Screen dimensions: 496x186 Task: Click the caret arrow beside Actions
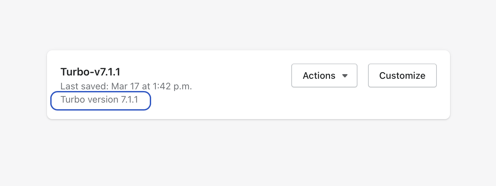point(345,76)
